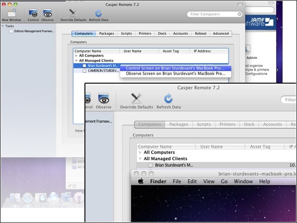Click Refresh Data icon in front enlarged window
Viewport: 297px width, 223px height.
click(168, 98)
